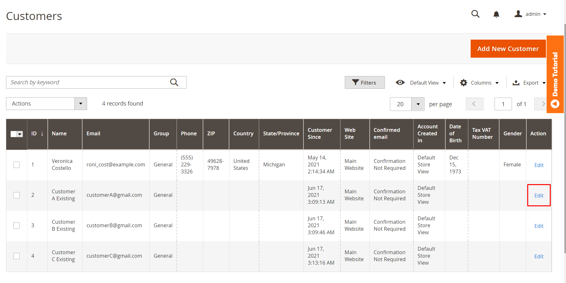This screenshot has height=283, width=566.
Task: Click the admin user avatar icon
Action: tap(518, 14)
